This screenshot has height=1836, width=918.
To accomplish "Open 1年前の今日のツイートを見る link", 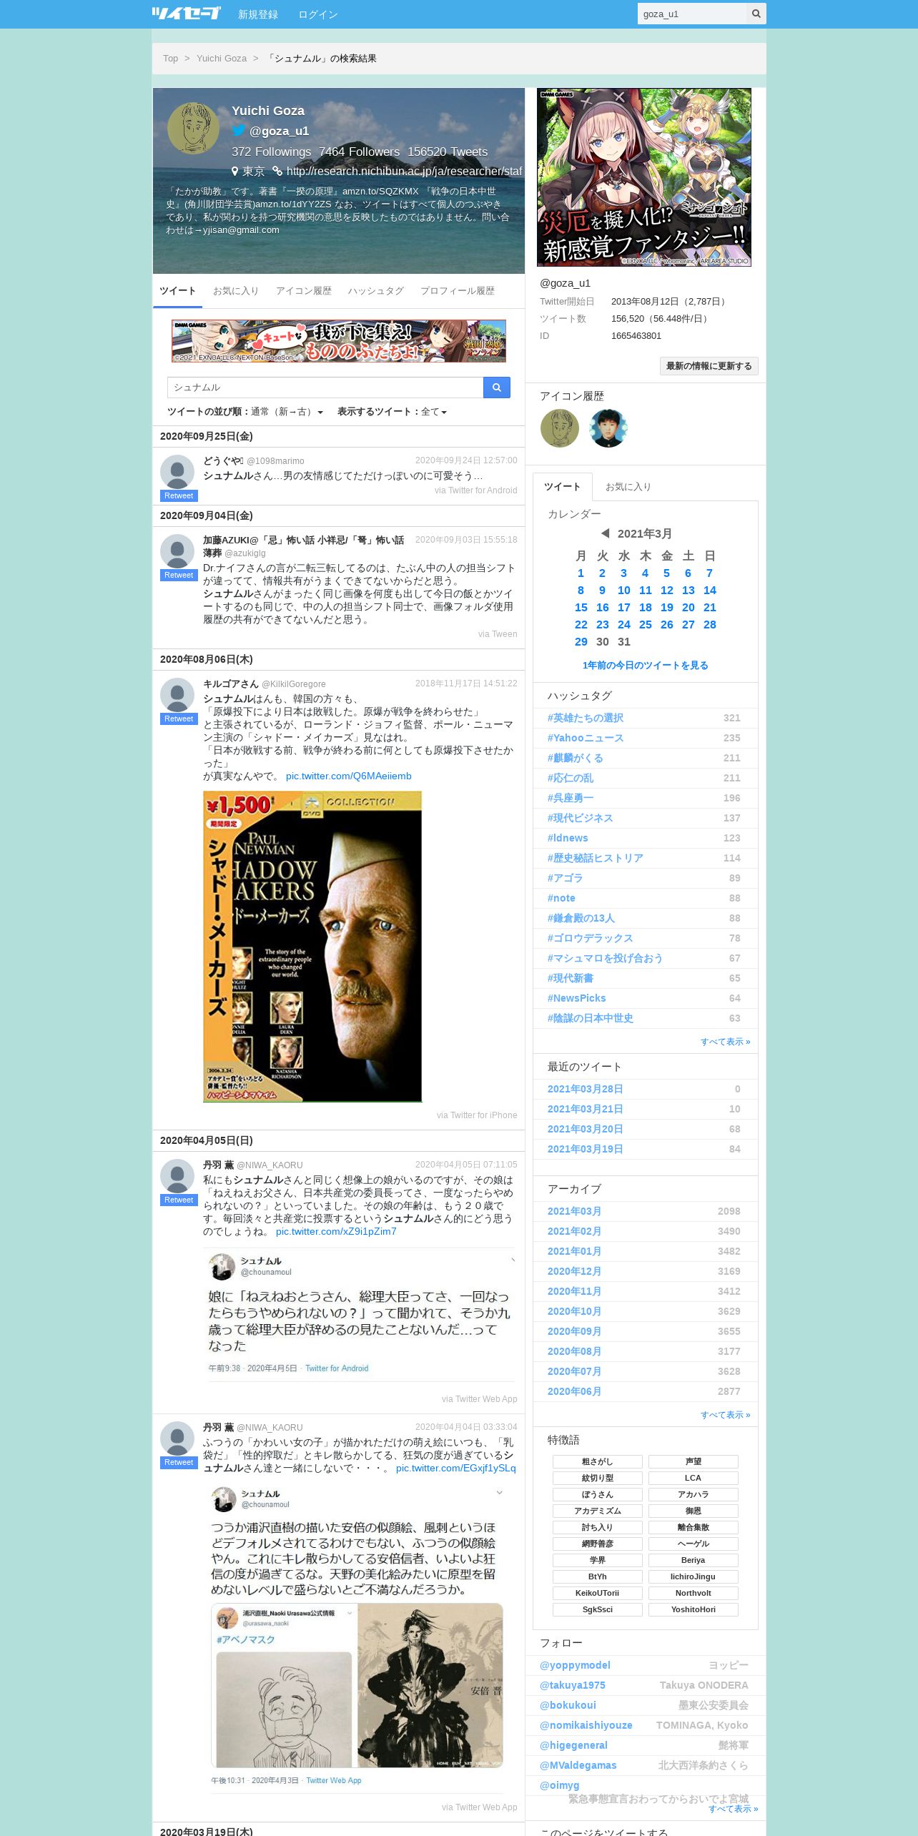I will point(645,666).
